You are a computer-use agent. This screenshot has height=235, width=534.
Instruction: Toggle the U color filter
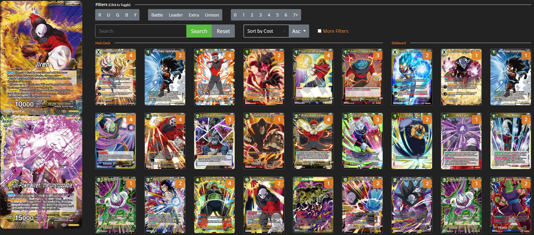coord(109,15)
